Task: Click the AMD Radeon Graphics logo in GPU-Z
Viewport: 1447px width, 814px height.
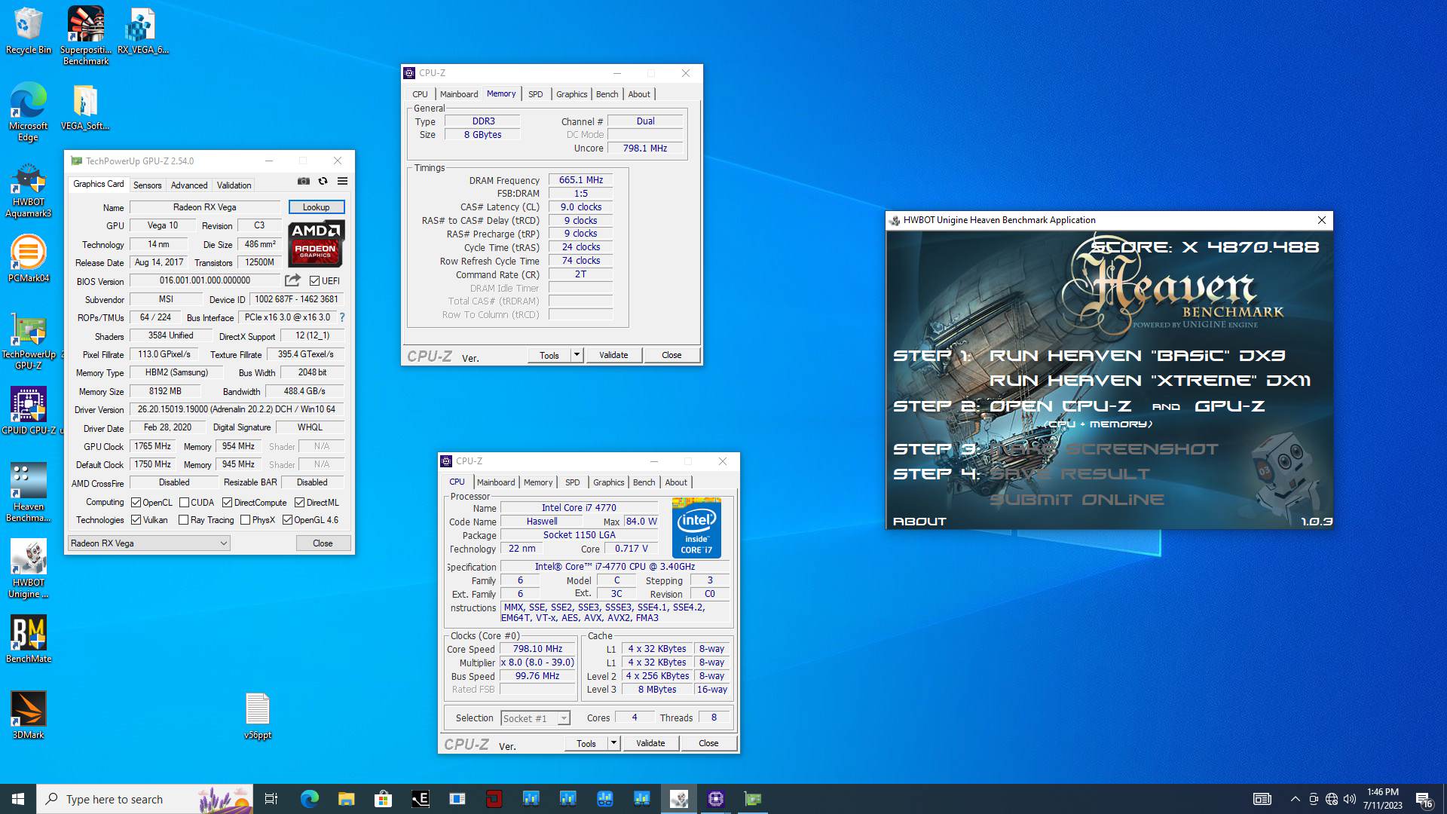Action: pos(316,243)
